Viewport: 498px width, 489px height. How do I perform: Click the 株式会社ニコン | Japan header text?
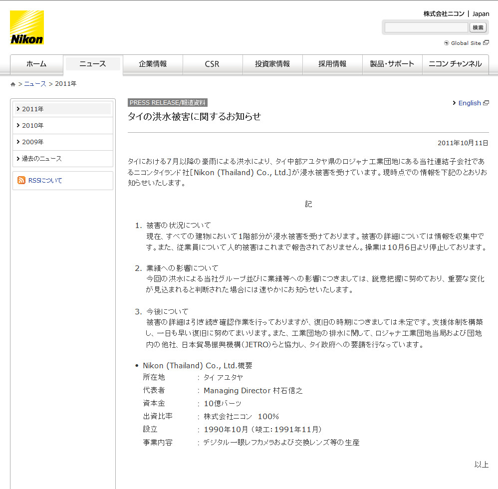coord(456,13)
